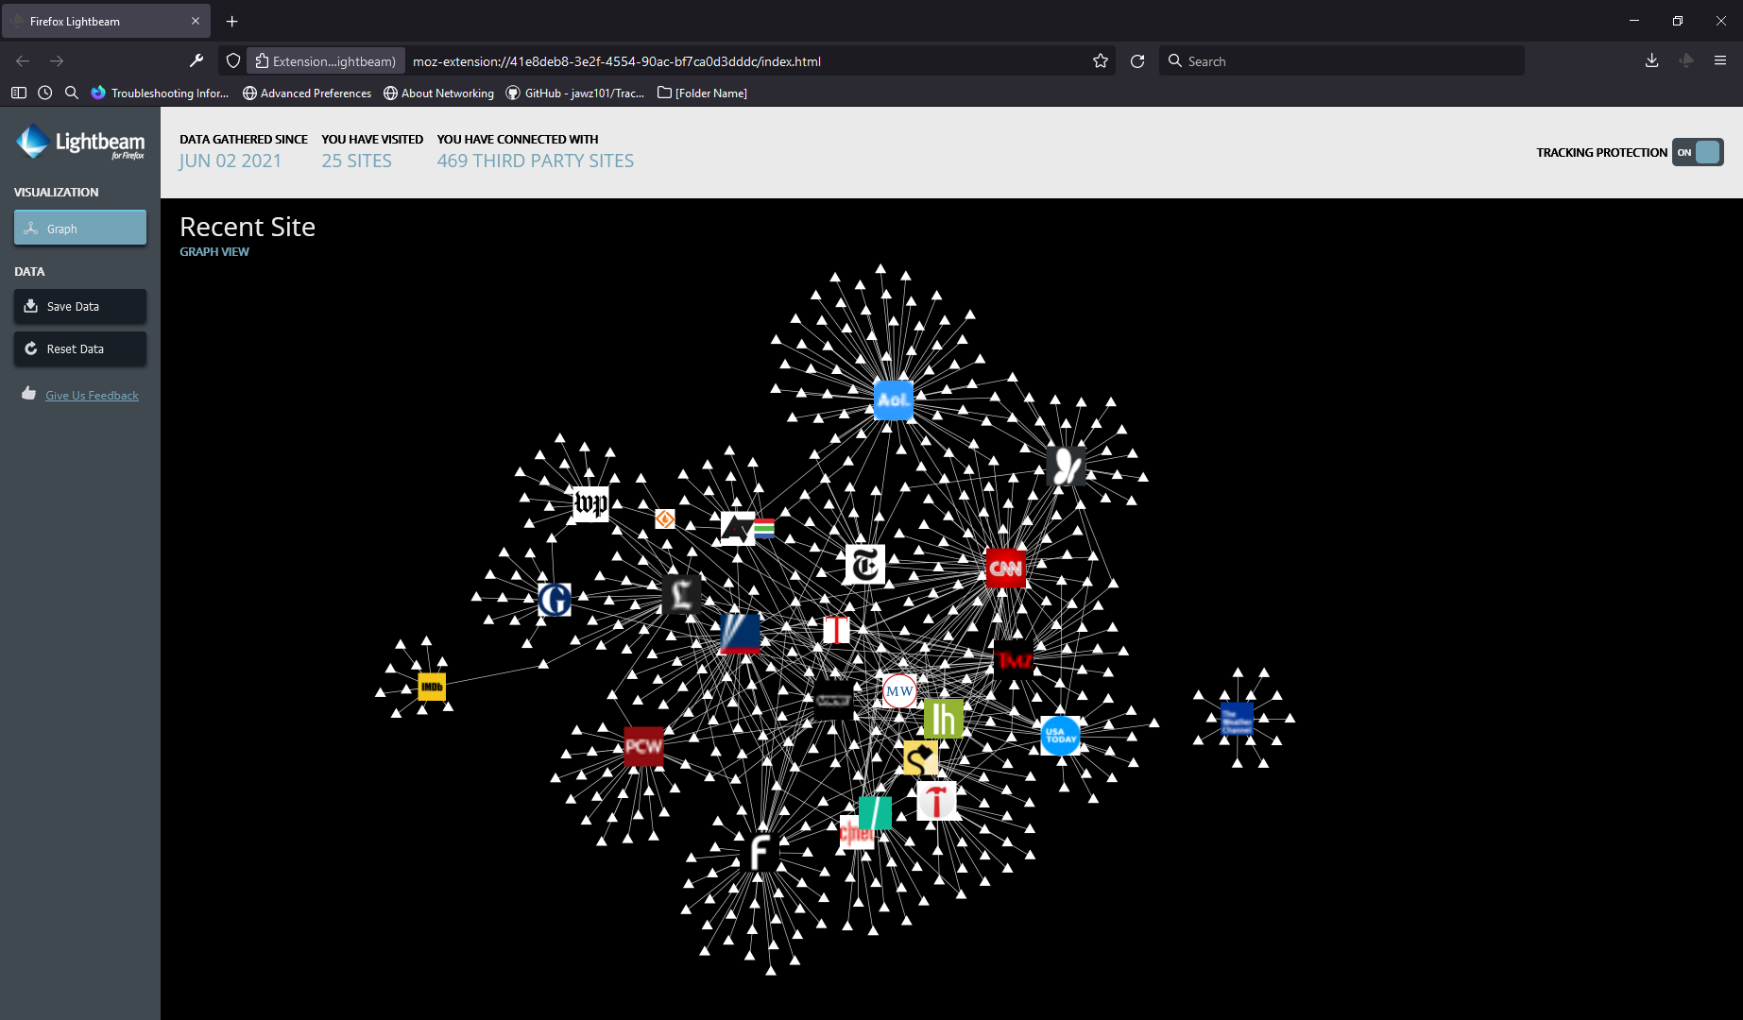Click the JUN 02 2021 date text
The height and width of the screenshot is (1020, 1743).
231,161
